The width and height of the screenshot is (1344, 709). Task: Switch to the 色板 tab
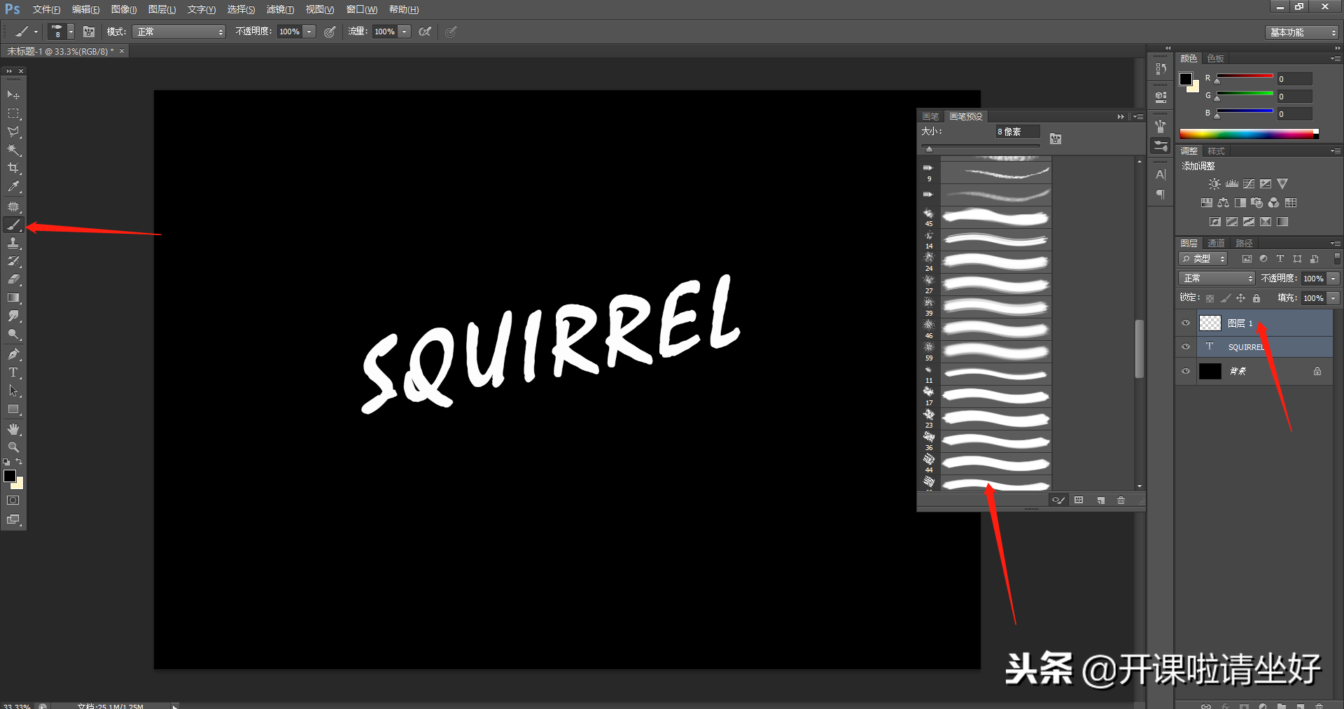pos(1216,59)
